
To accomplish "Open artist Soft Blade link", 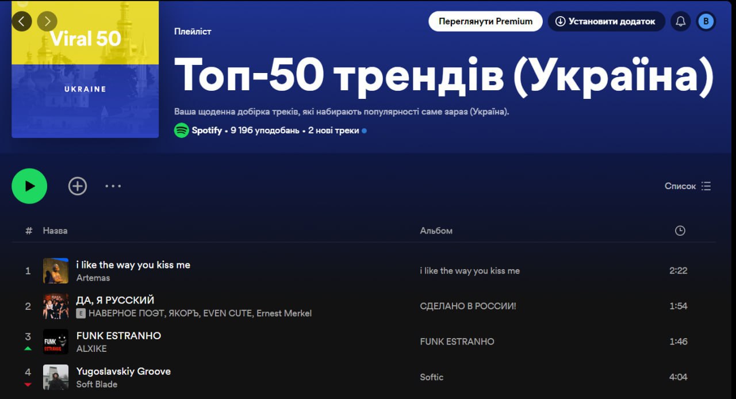I will 97,384.
